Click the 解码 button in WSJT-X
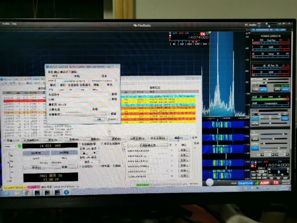Image resolution: width=297 pixels, height=223 pixels. [x=116, y=139]
